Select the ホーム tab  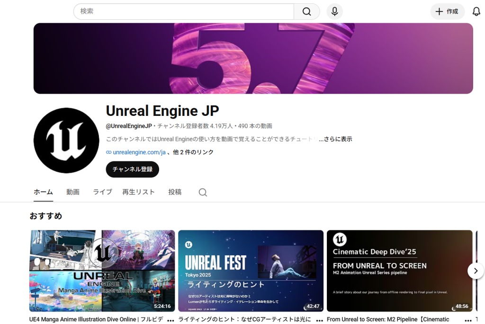43,192
